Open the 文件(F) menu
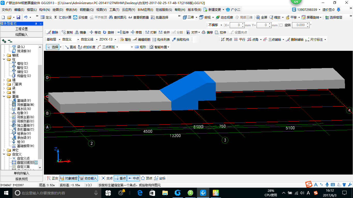This screenshot has width=353, height=198. tap(7, 10)
